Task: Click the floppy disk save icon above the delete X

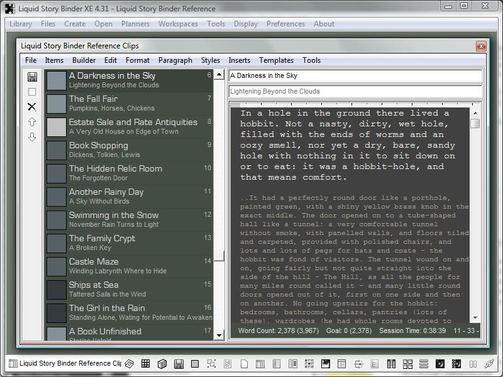Action: point(32,77)
